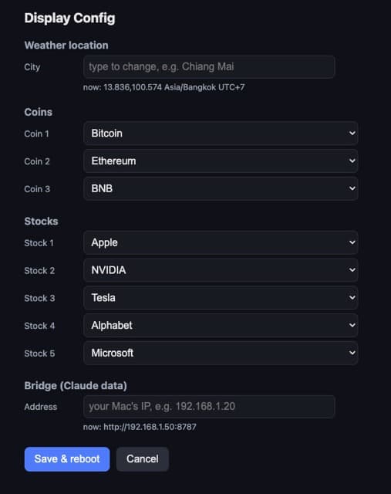Click the chevron arrow on Ethereum selector

point(352,161)
